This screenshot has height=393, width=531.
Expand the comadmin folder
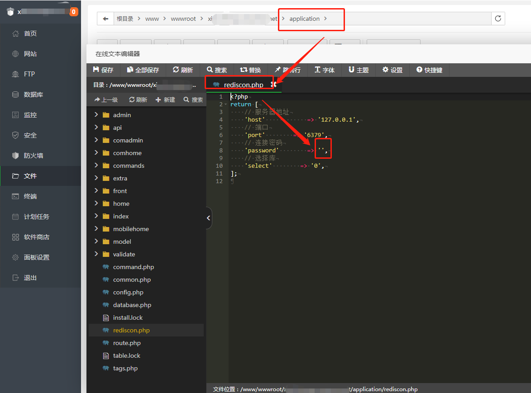[96, 140]
